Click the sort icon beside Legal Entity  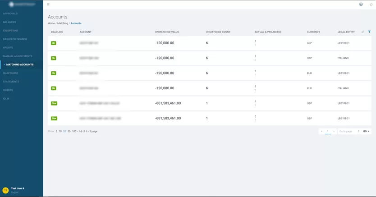[x=363, y=32]
